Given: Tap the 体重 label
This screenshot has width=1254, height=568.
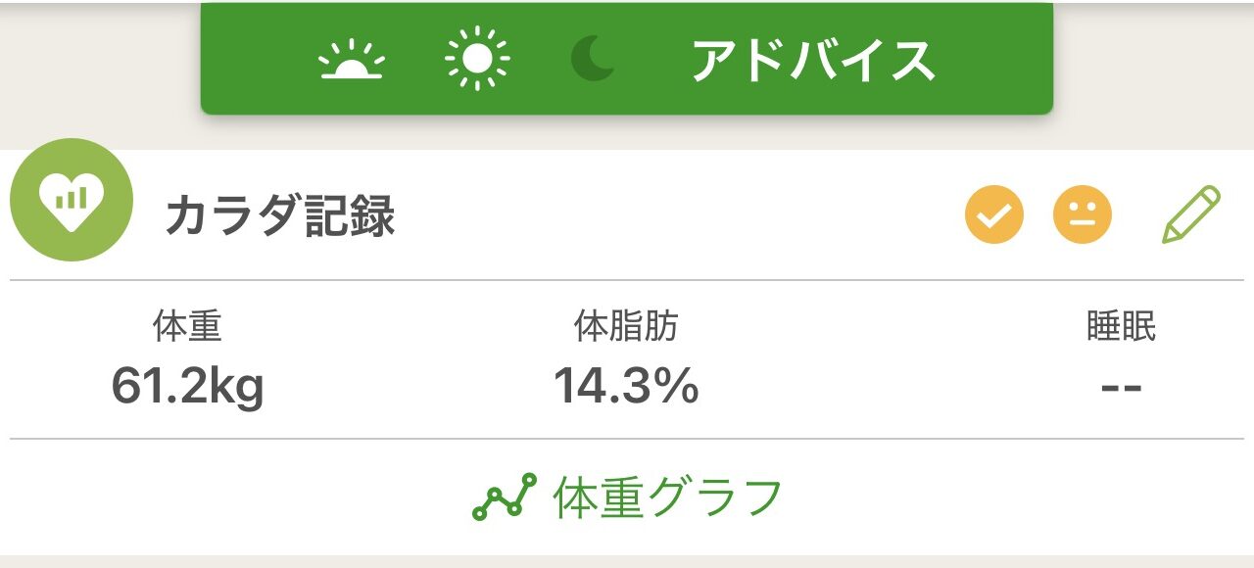Looking at the screenshot, I should click(x=187, y=327).
